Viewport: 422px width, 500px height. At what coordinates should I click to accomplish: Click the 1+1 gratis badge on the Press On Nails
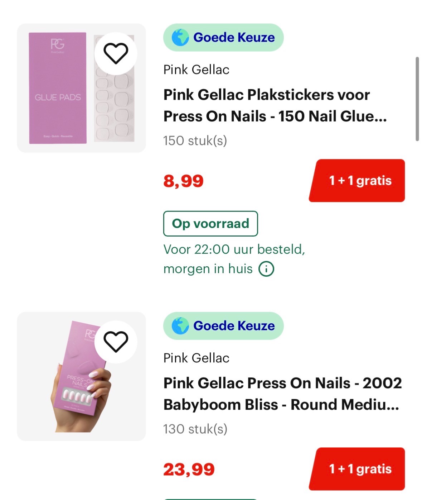click(357, 468)
